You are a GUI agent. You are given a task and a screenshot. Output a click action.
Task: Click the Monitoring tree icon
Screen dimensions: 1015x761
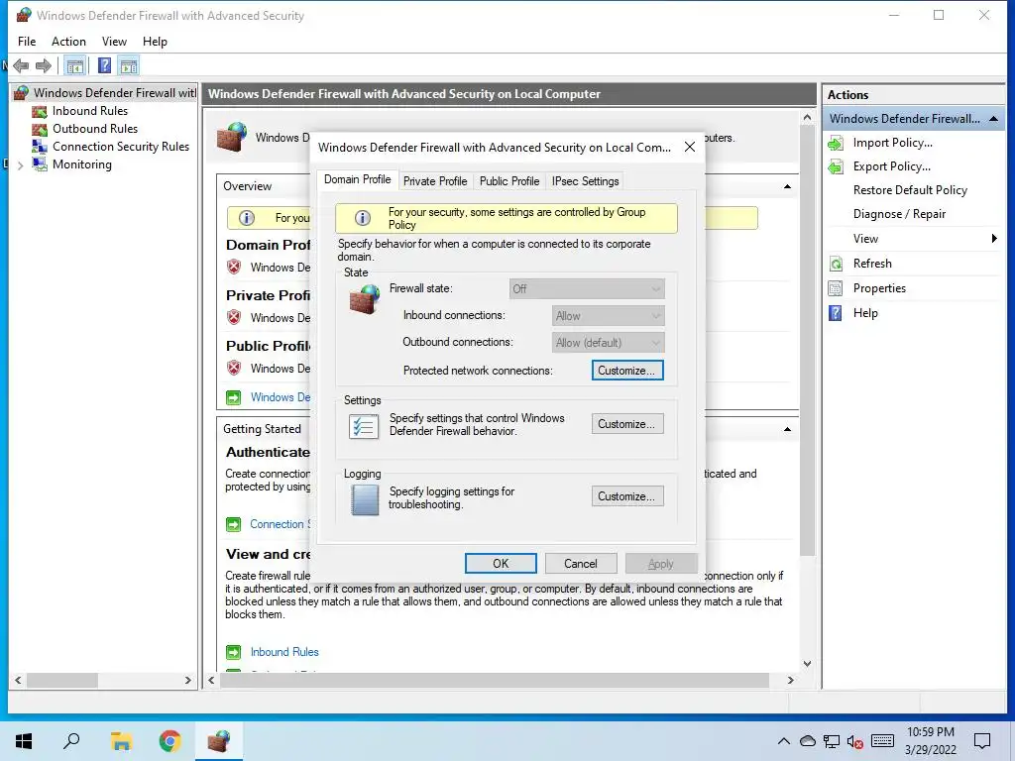point(40,164)
